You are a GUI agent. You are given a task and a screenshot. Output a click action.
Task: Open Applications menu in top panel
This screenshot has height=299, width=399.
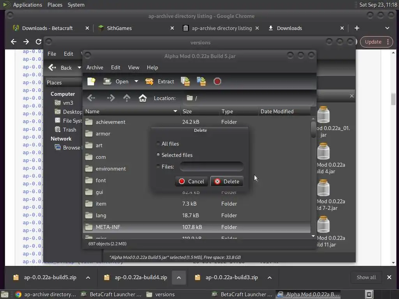click(x=28, y=5)
